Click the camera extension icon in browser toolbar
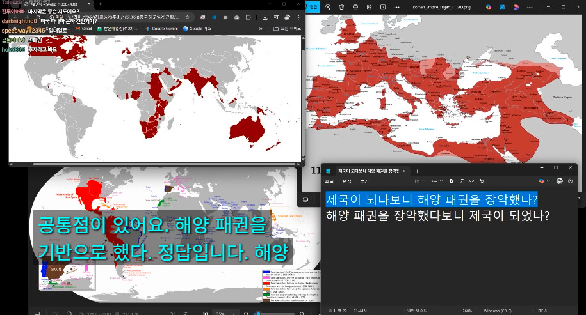This screenshot has width=586, height=315. tap(236, 17)
